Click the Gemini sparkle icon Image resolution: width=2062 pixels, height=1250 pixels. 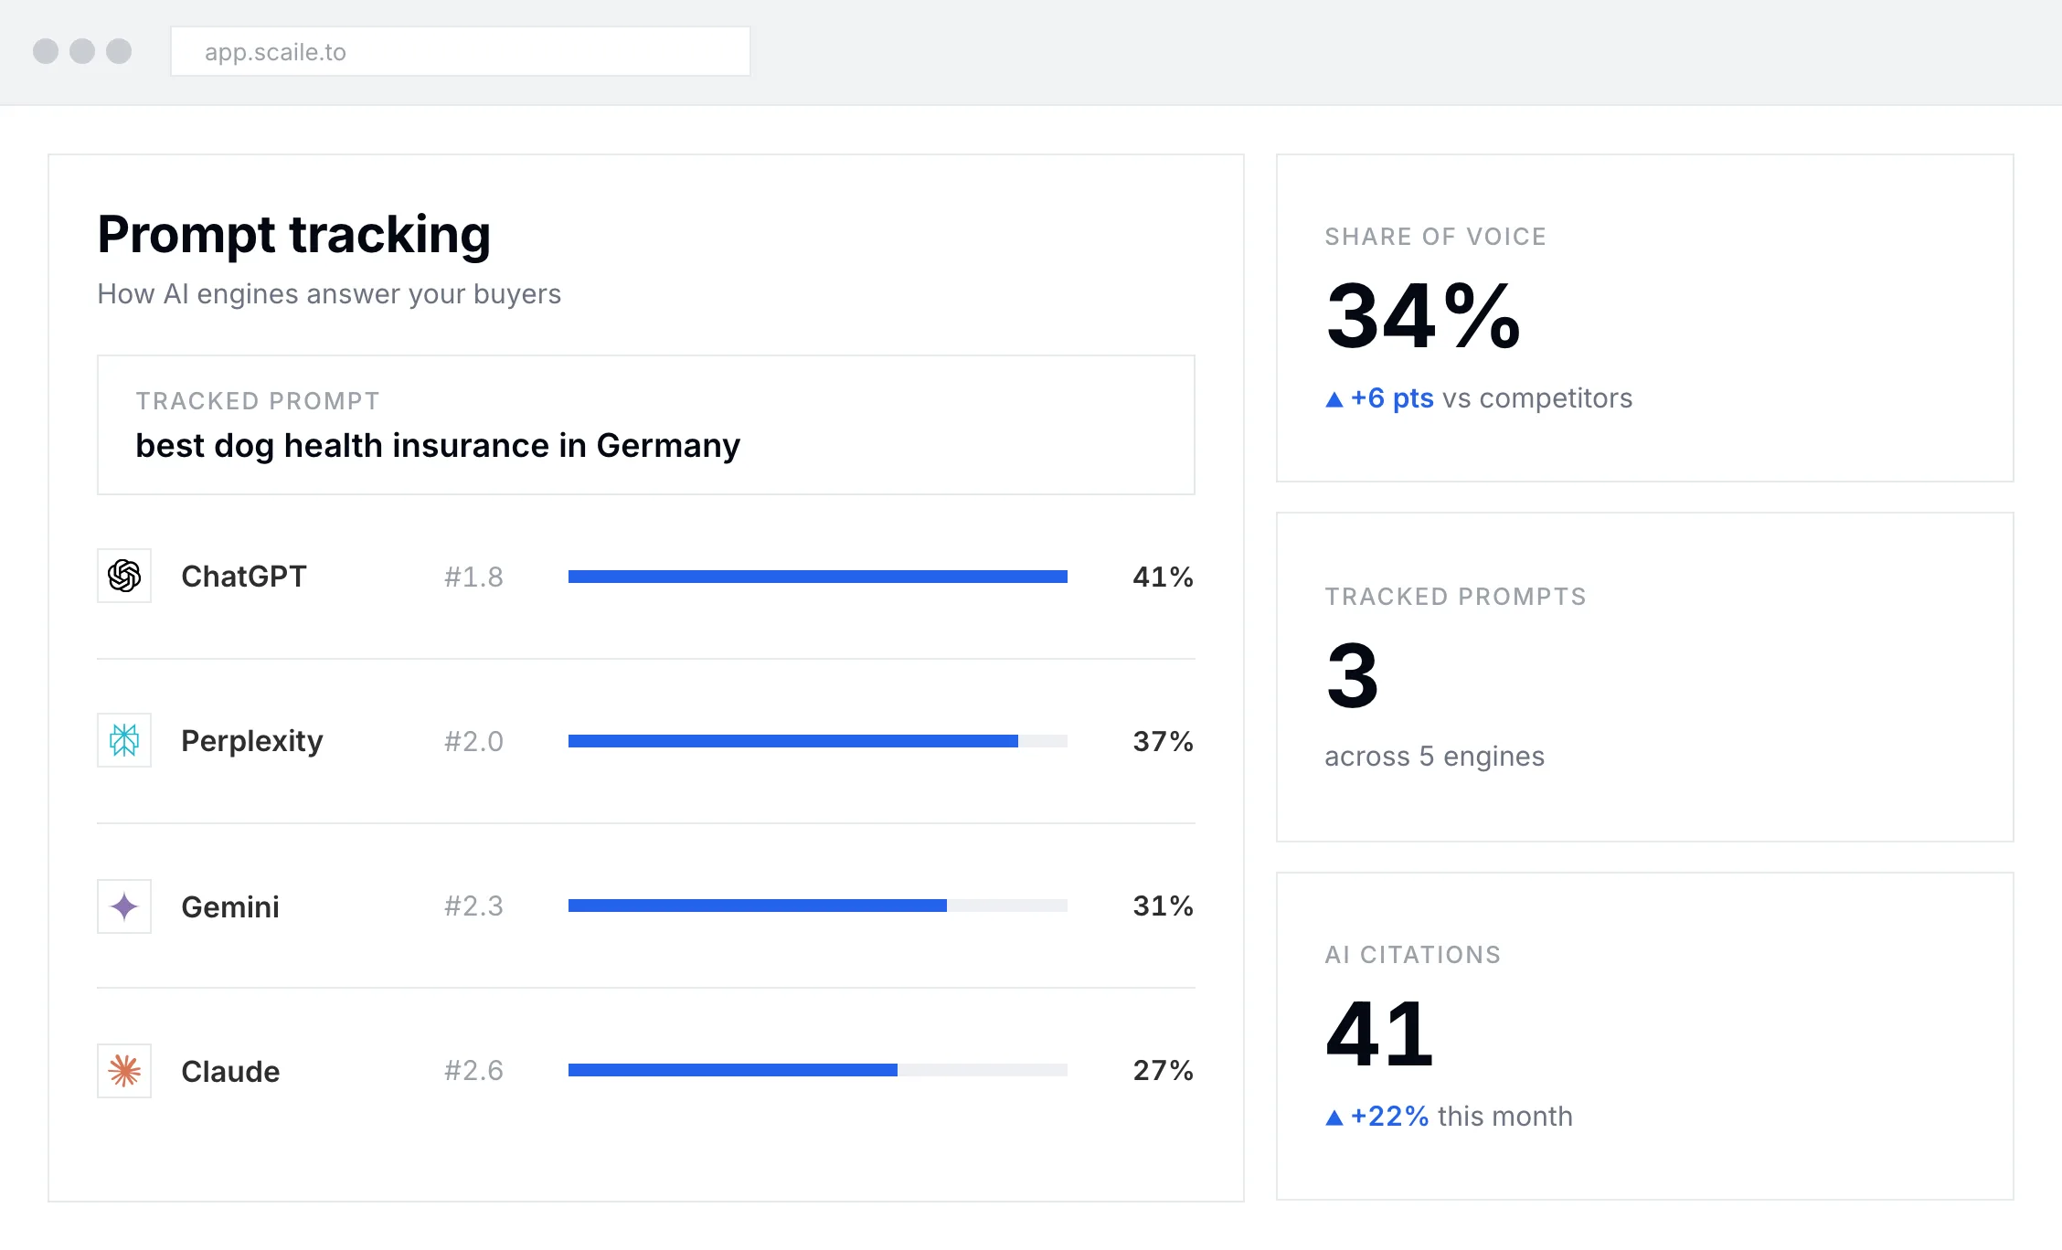click(124, 906)
